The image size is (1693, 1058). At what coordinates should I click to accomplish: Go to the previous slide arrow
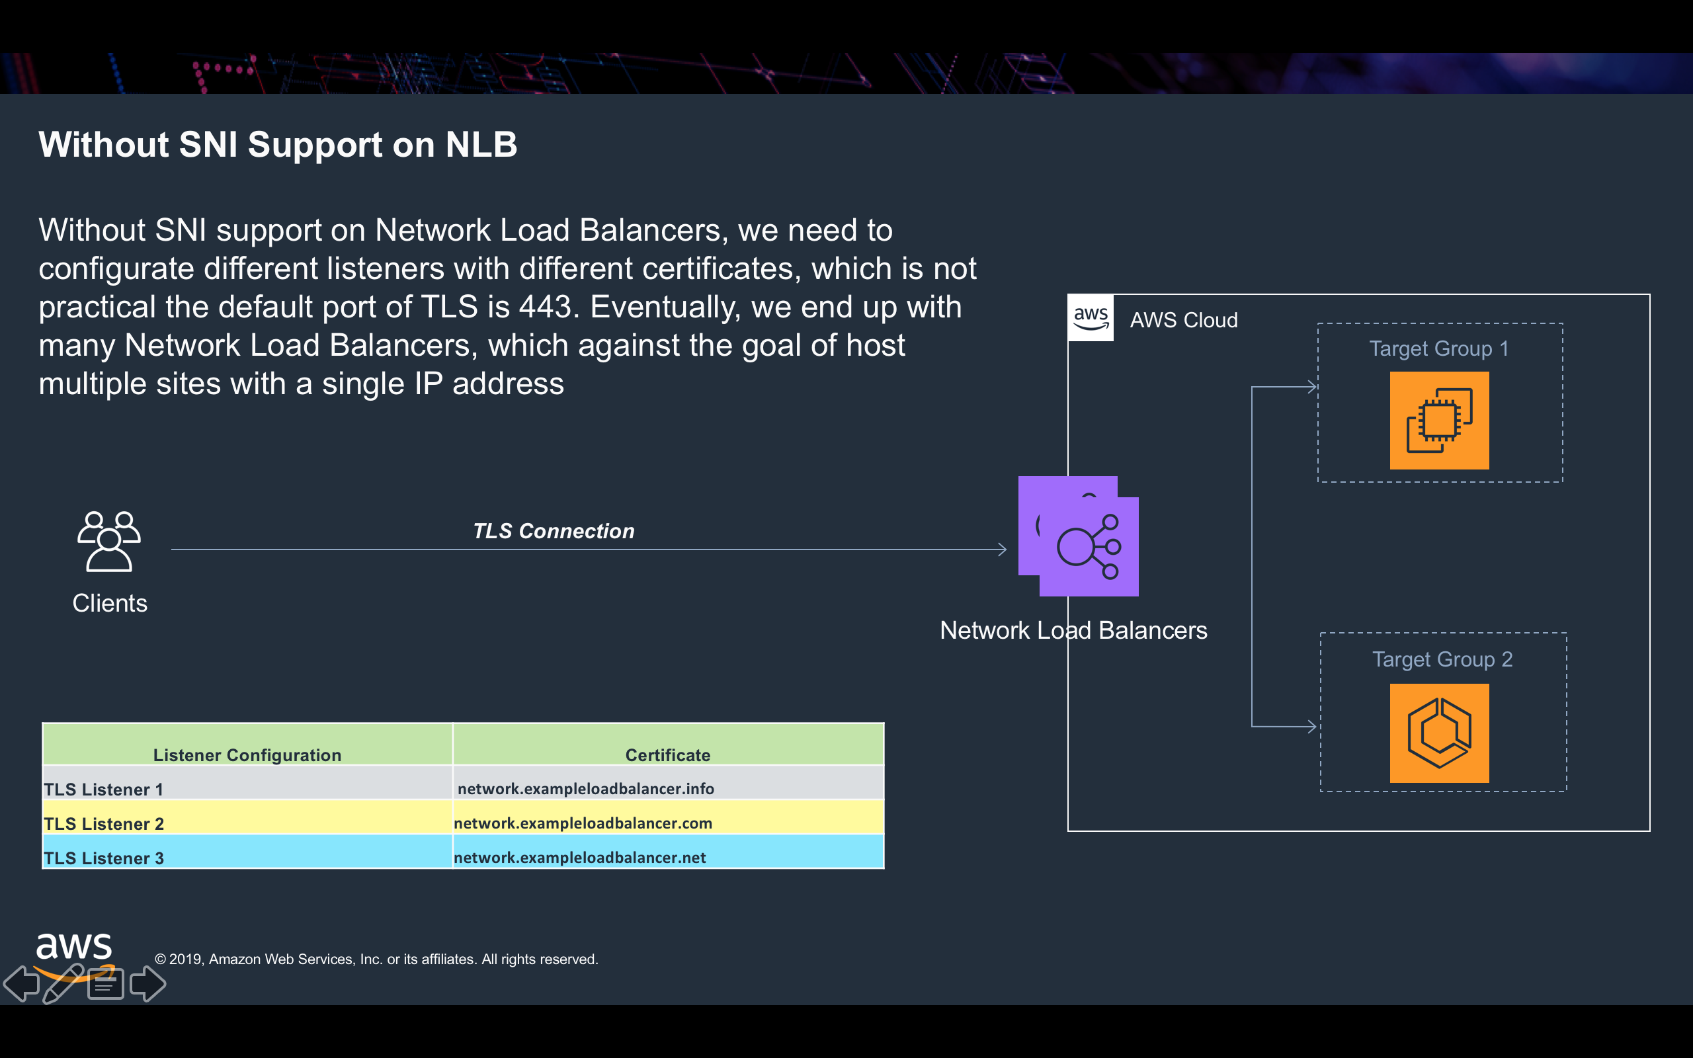21,983
